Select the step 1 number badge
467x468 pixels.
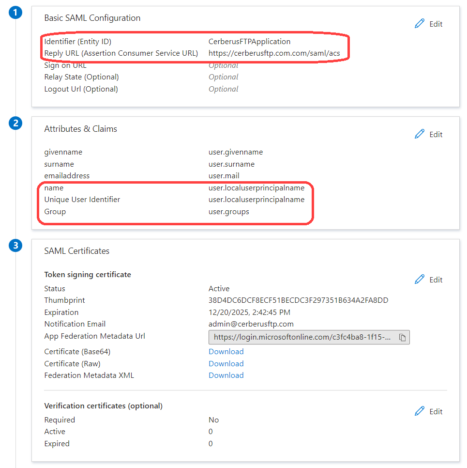[x=16, y=13]
